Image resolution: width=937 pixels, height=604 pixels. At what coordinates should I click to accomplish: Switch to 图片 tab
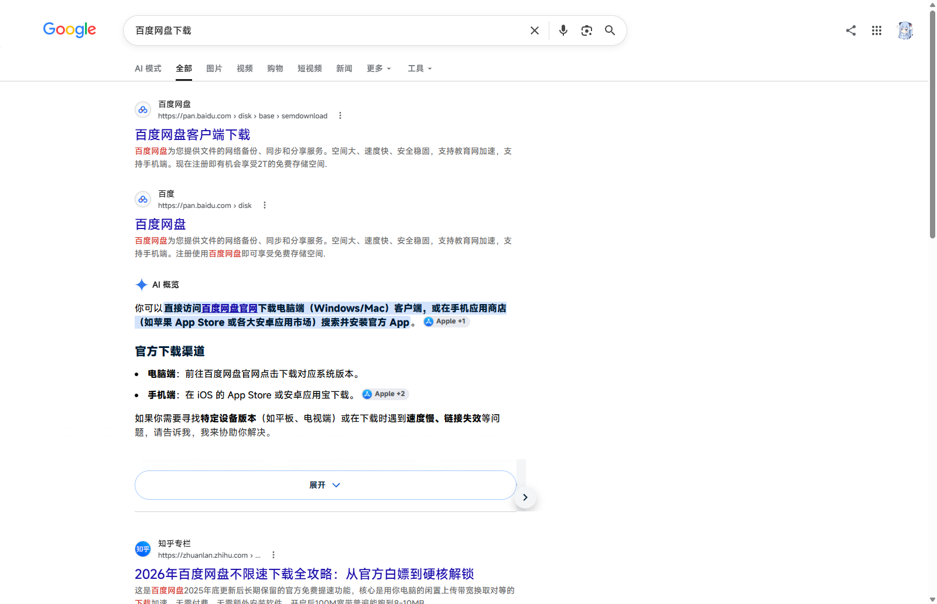tap(214, 69)
